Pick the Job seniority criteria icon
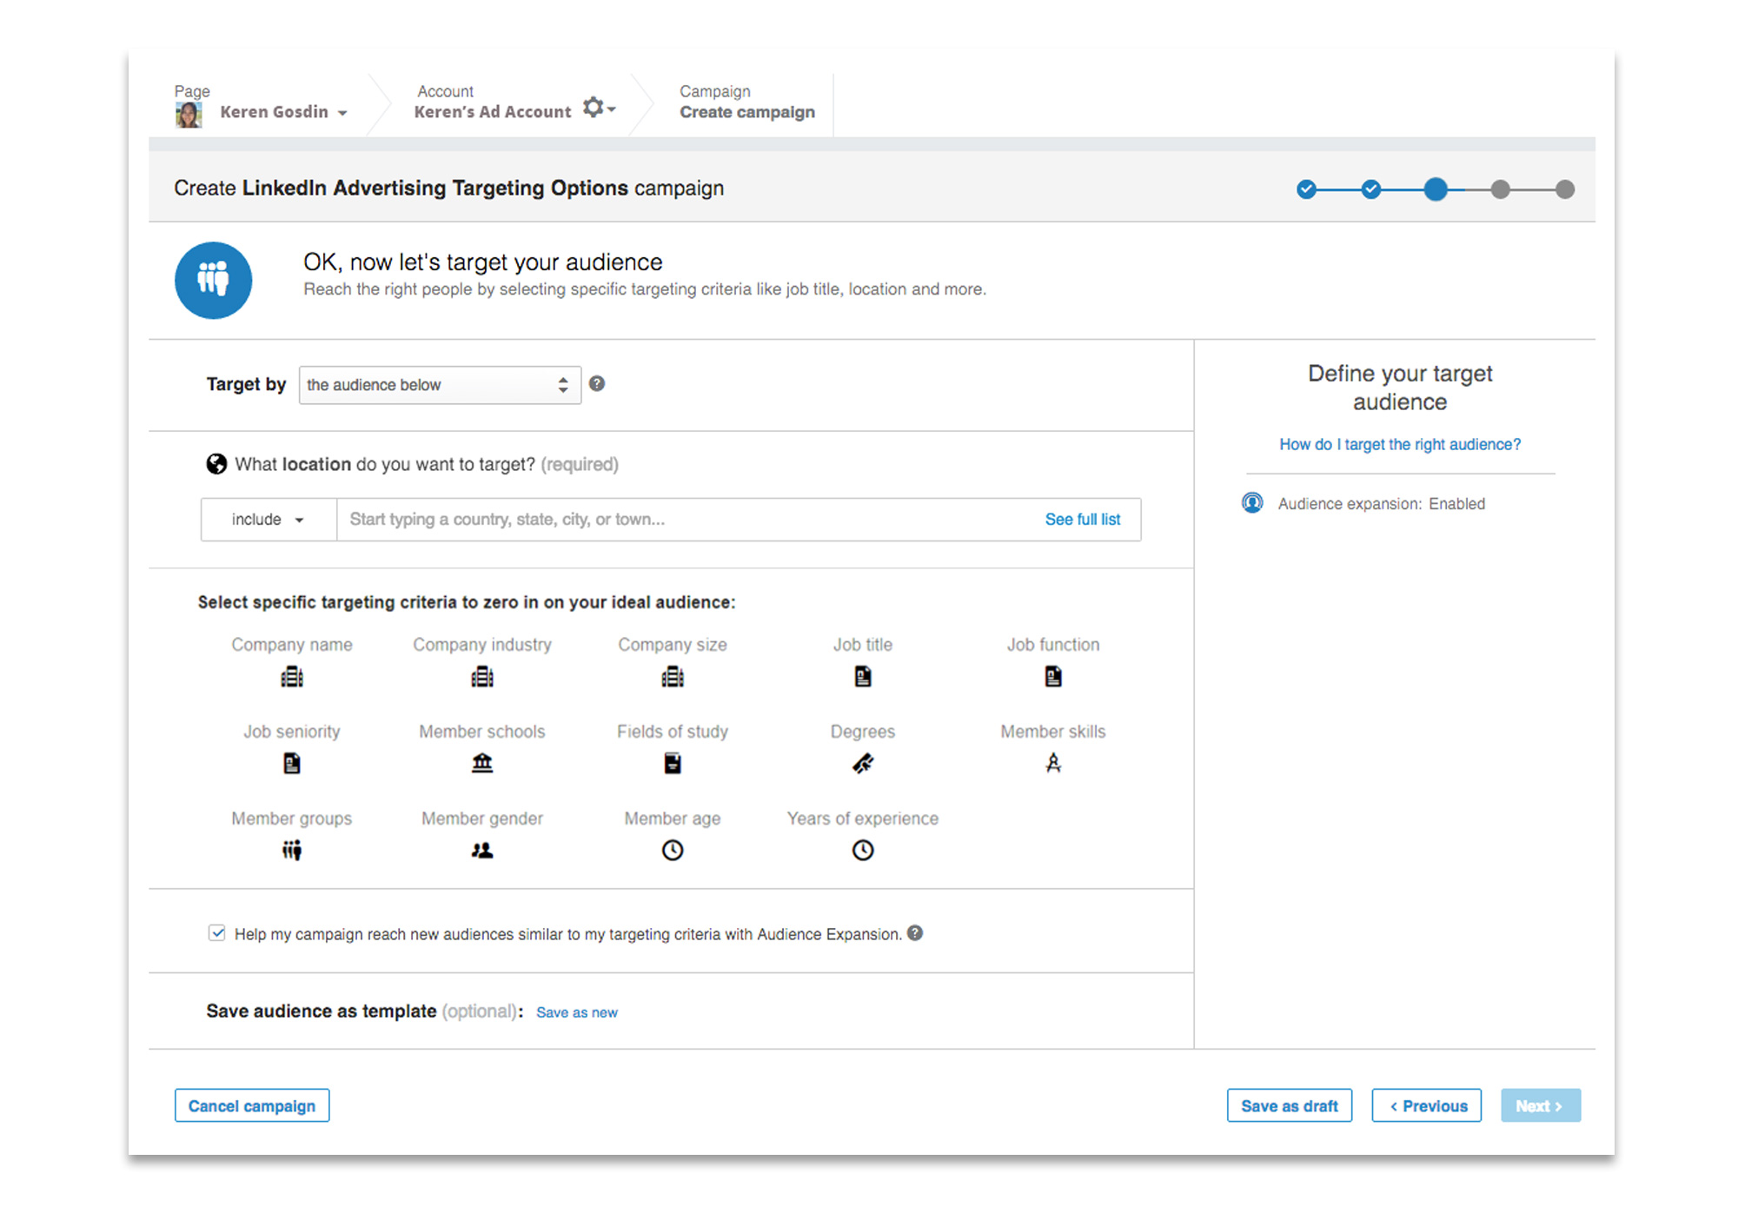This screenshot has height=1220, width=1738. [x=292, y=764]
